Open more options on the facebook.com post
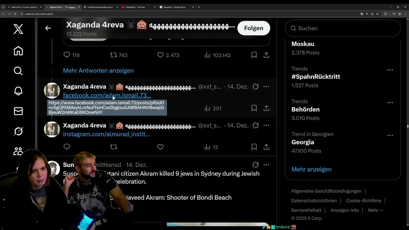The image size is (409, 230). click(266, 87)
